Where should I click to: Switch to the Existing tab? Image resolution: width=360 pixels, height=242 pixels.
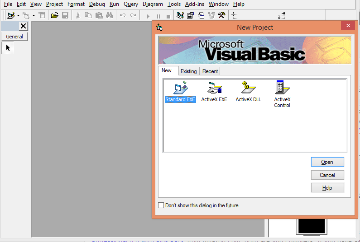point(189,71)
